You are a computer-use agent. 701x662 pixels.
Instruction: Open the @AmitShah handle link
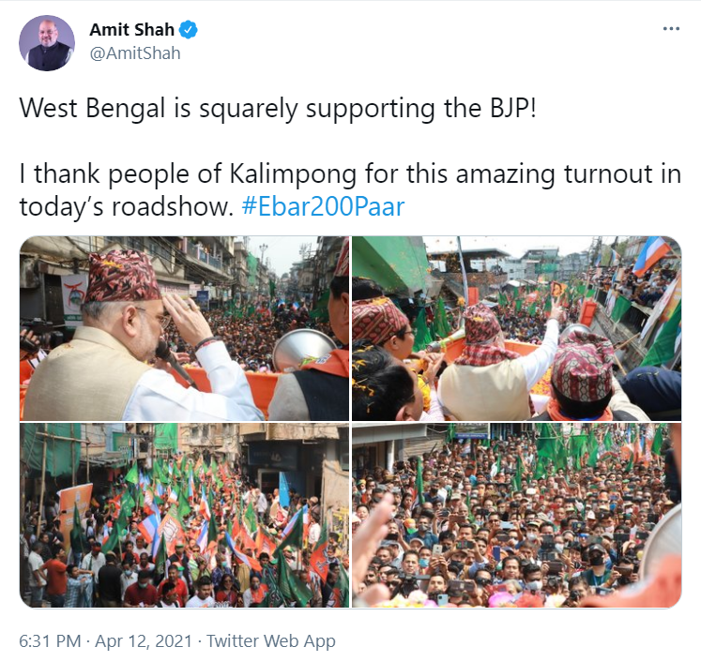pyautogui.click(x=135, y=53)
